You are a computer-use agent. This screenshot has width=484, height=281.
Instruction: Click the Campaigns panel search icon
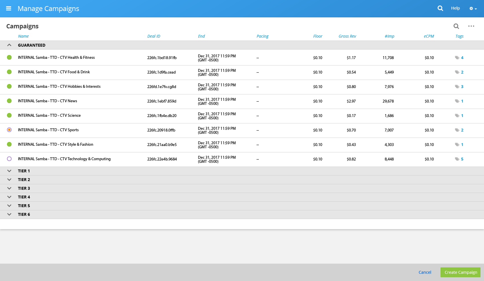coord(456,26)
